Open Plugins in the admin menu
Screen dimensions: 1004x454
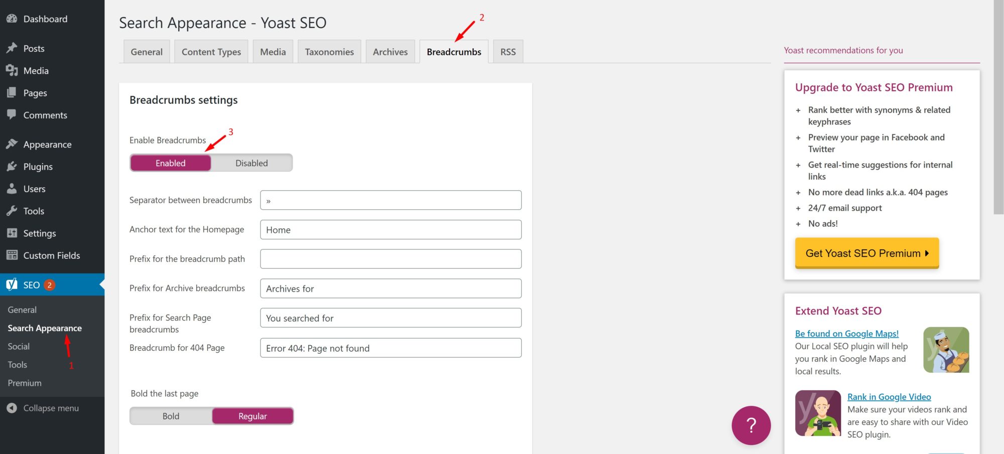pos(52,167)
